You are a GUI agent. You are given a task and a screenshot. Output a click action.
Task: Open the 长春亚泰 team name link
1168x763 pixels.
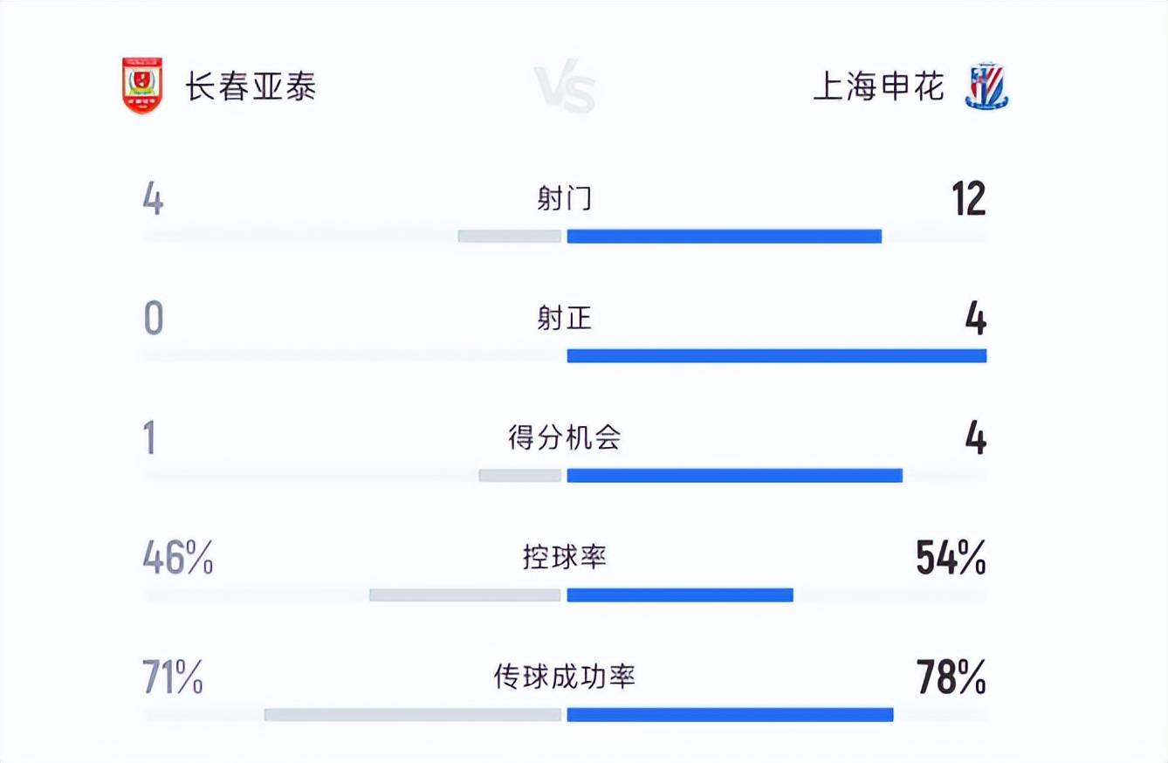click(251, 87)
